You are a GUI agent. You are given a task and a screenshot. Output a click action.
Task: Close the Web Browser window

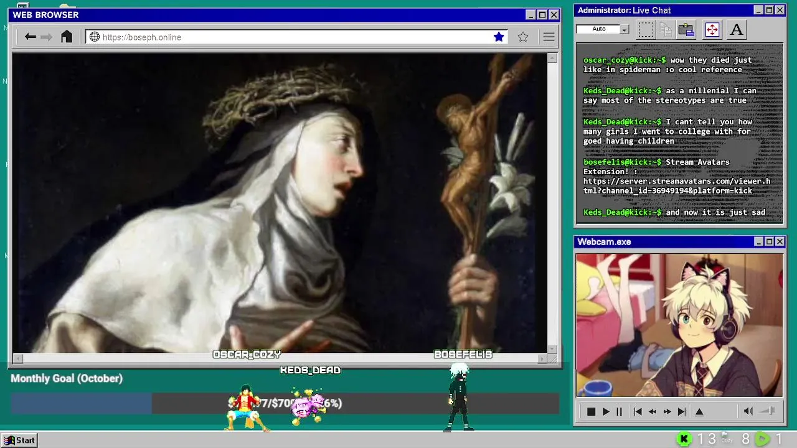554,15
